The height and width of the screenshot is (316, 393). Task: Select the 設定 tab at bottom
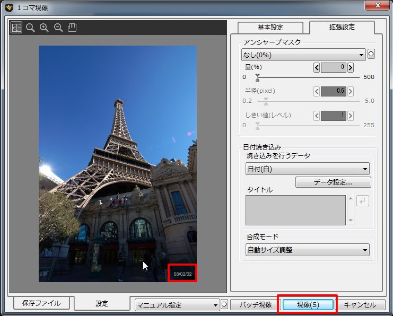click(x=102, y=304)
